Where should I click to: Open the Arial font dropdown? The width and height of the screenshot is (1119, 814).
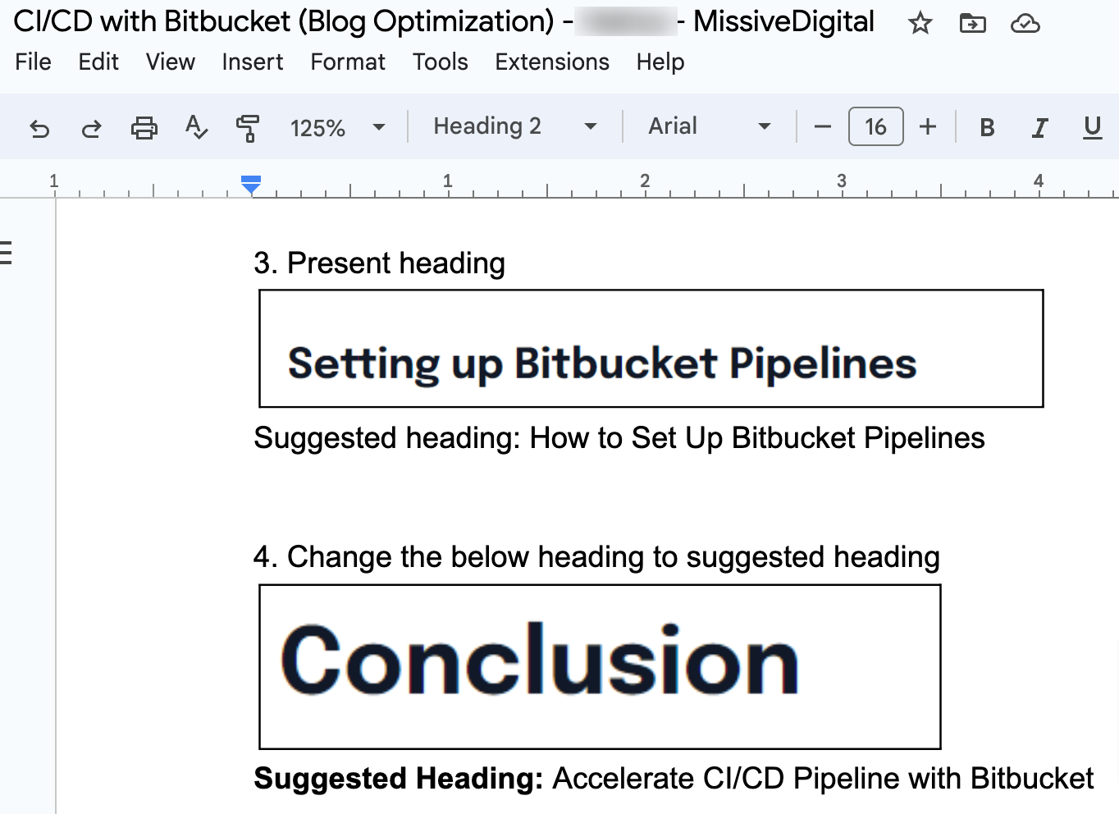[709, 126]
